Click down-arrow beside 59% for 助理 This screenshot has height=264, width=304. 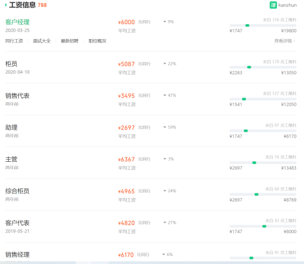click(165, 127)
